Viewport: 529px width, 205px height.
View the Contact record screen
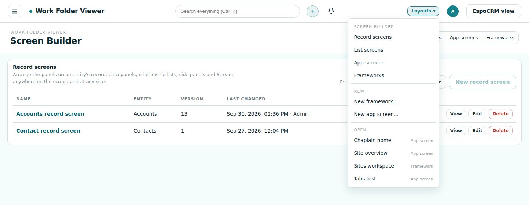pyautogui.click(x=456, y=131)
